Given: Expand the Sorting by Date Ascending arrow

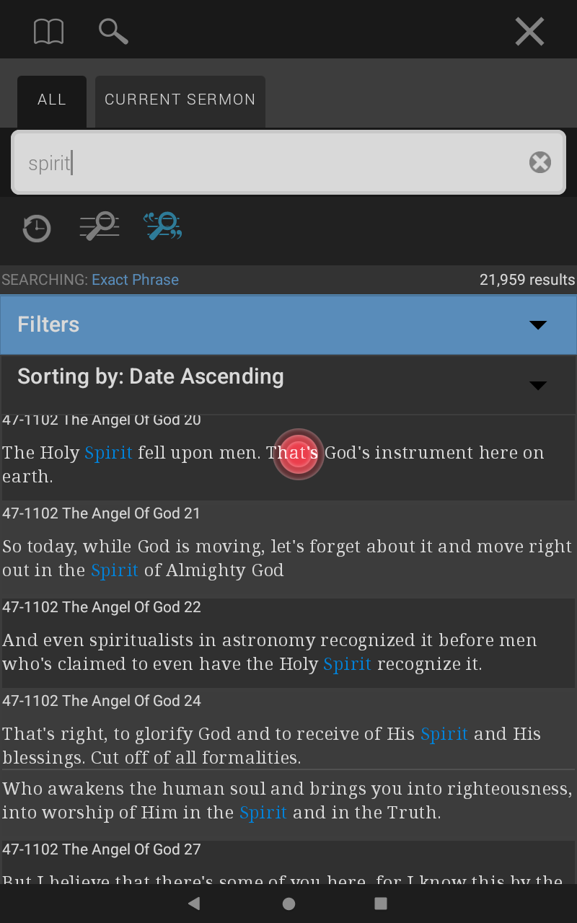Looking at the screenshot, I should click(538, 386).
